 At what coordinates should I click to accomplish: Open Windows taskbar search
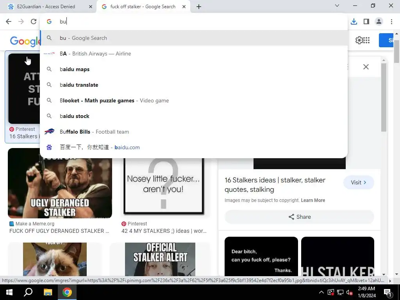[28, 292]
